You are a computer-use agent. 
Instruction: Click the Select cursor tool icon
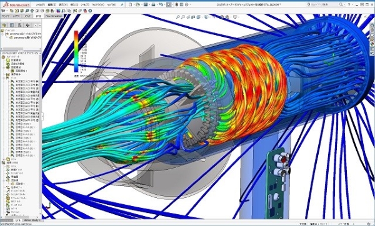point(169,4)
